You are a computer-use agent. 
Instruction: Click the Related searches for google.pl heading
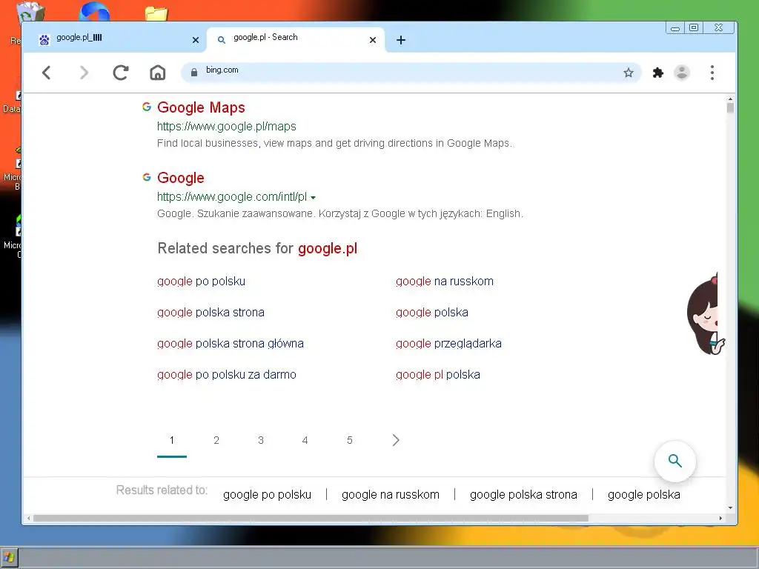click(x=257, y=248)
